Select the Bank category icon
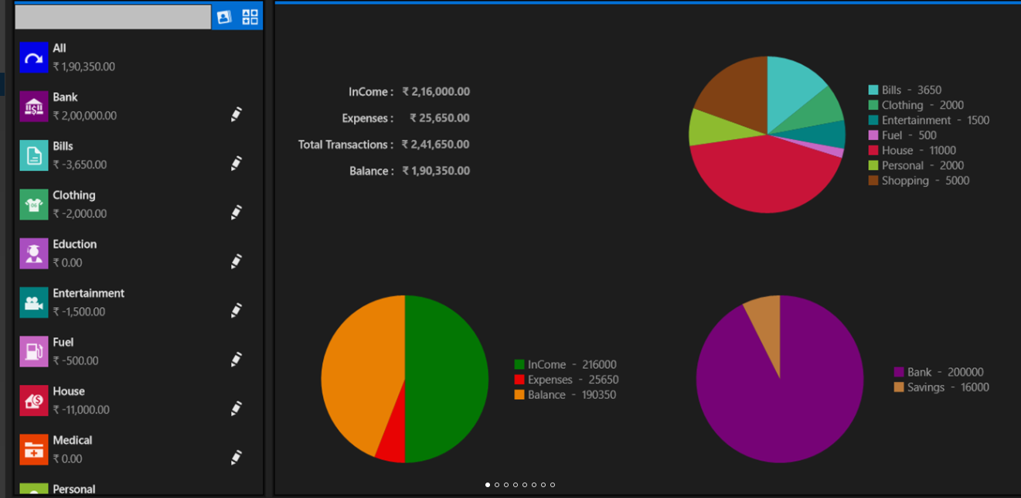This screenshot has width=1021, height=498. pos(34,107)
